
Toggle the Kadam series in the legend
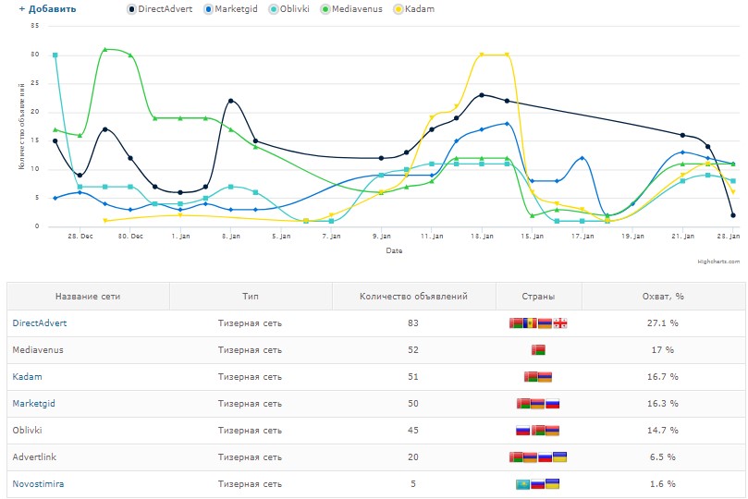tap(414, 9)
